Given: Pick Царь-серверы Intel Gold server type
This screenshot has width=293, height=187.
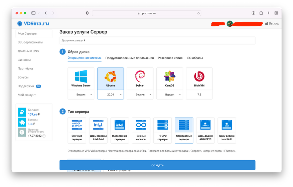Looking at the screenshot, I should tap(98, 130).
